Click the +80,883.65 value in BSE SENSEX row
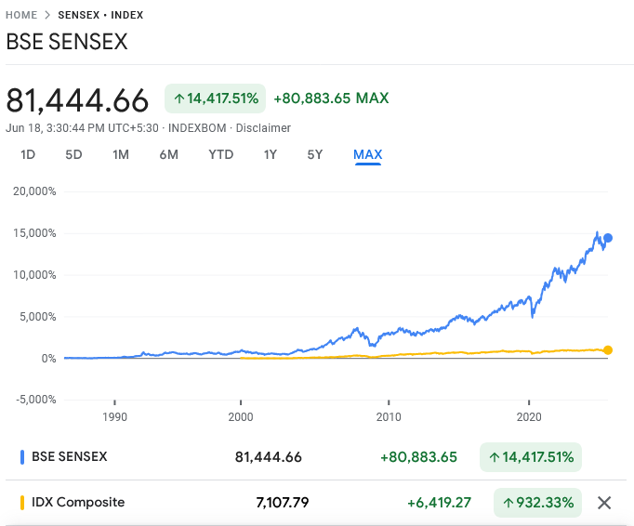Viewport: 634px width, 526px height. pos(419,457)
